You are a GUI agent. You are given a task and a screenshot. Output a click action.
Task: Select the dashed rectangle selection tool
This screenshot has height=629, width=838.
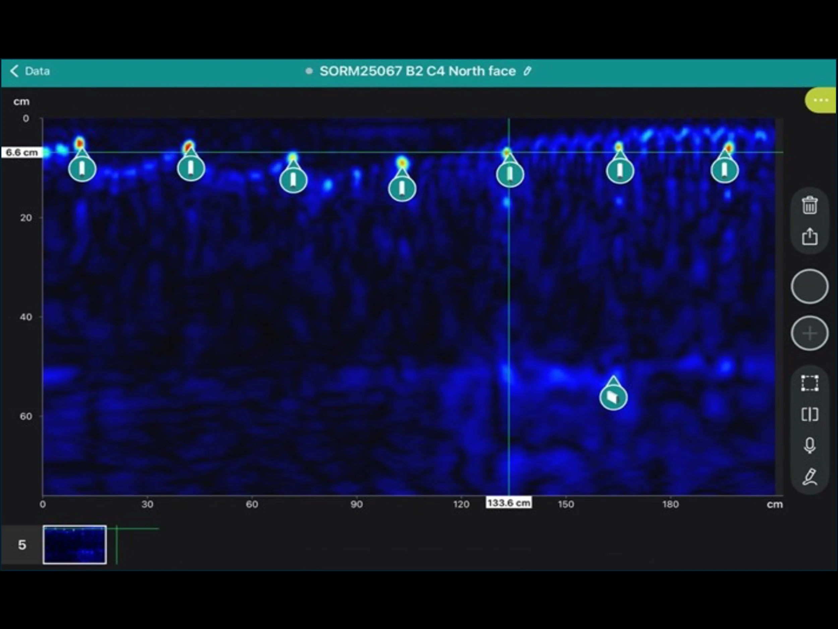coord(810,383)
